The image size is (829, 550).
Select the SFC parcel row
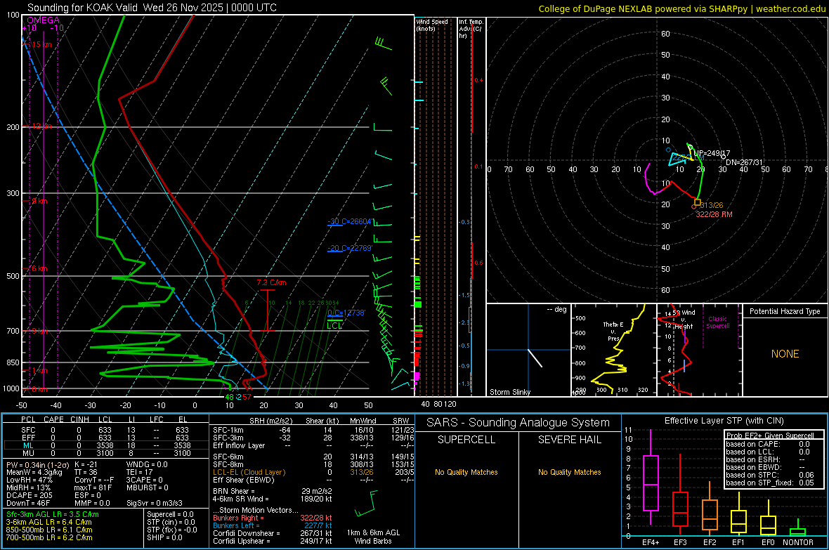click(105, 430)
